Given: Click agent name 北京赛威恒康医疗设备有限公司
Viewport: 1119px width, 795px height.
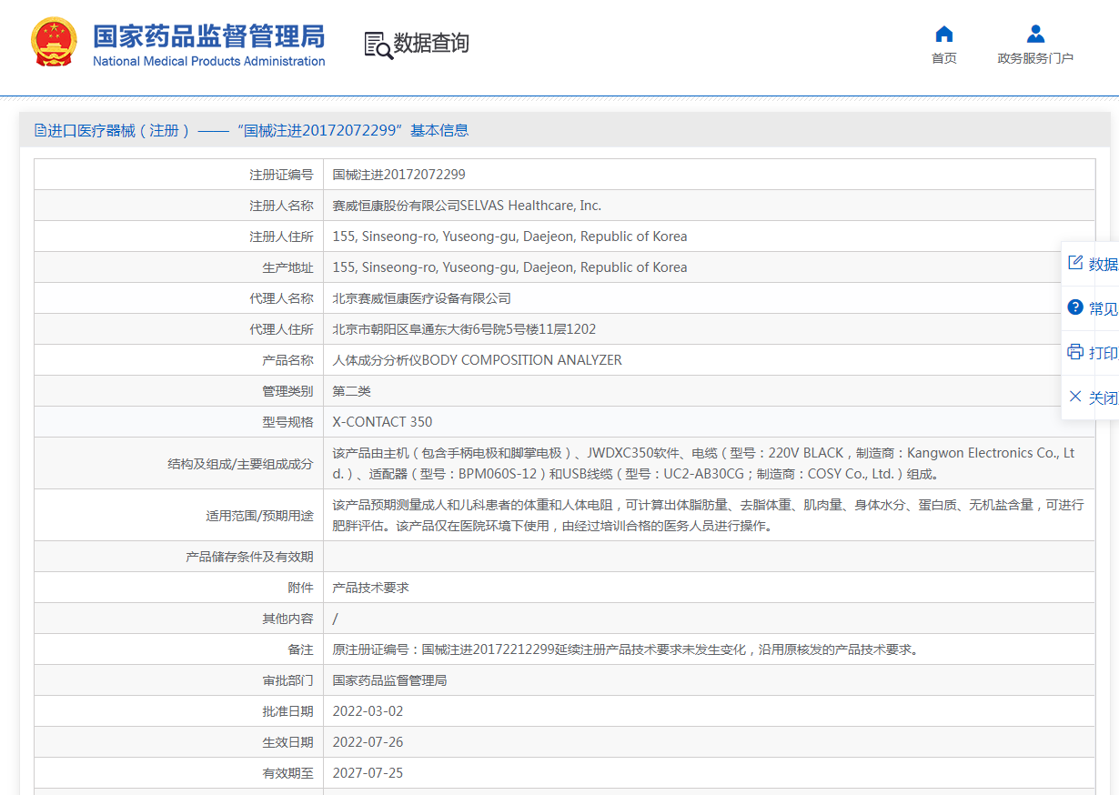Looking at the screenshot, I should point(422,298).
